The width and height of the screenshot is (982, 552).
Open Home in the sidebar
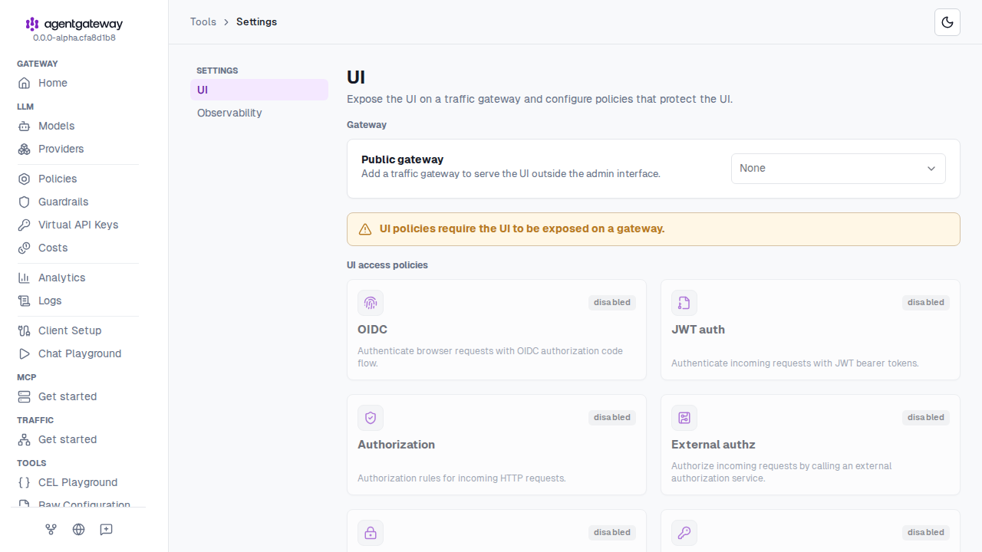[x=77, y=83]
